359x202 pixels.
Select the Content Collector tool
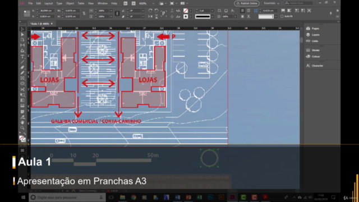pos(22,51)
